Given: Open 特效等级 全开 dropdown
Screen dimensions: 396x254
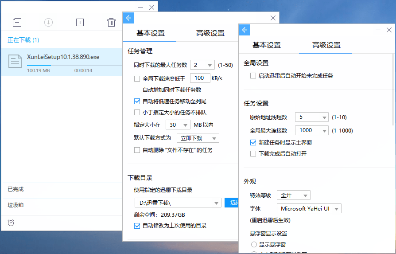Looking at the screenshot, I should click(x=294, y=195).
